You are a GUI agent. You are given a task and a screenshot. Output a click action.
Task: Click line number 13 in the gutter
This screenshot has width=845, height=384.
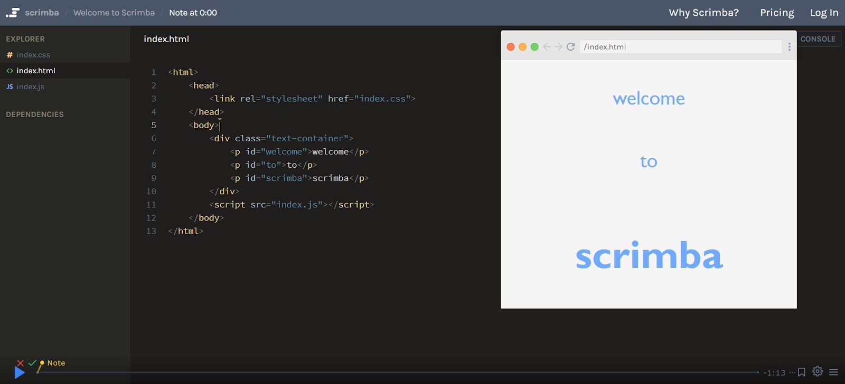click(151, 231)
